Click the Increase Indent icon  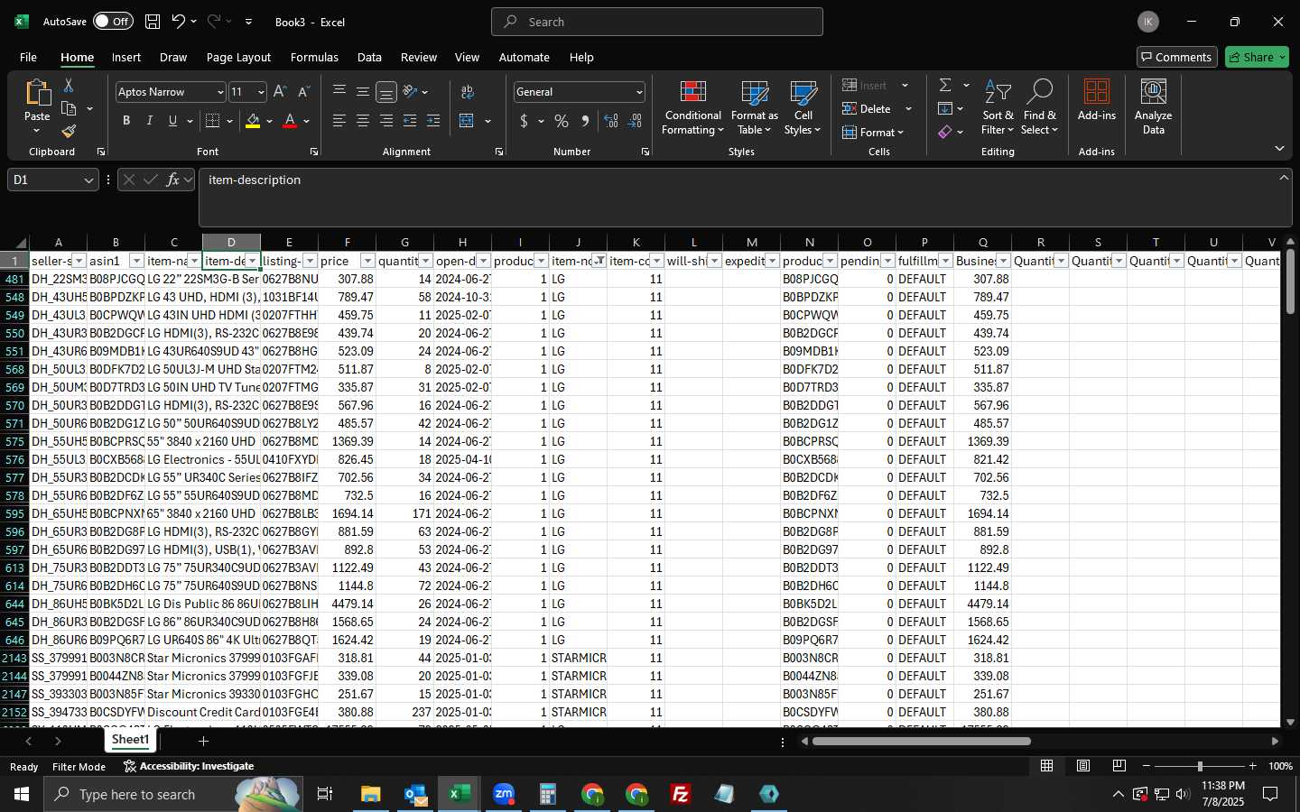pyautogui.click(x=433, y=121)
